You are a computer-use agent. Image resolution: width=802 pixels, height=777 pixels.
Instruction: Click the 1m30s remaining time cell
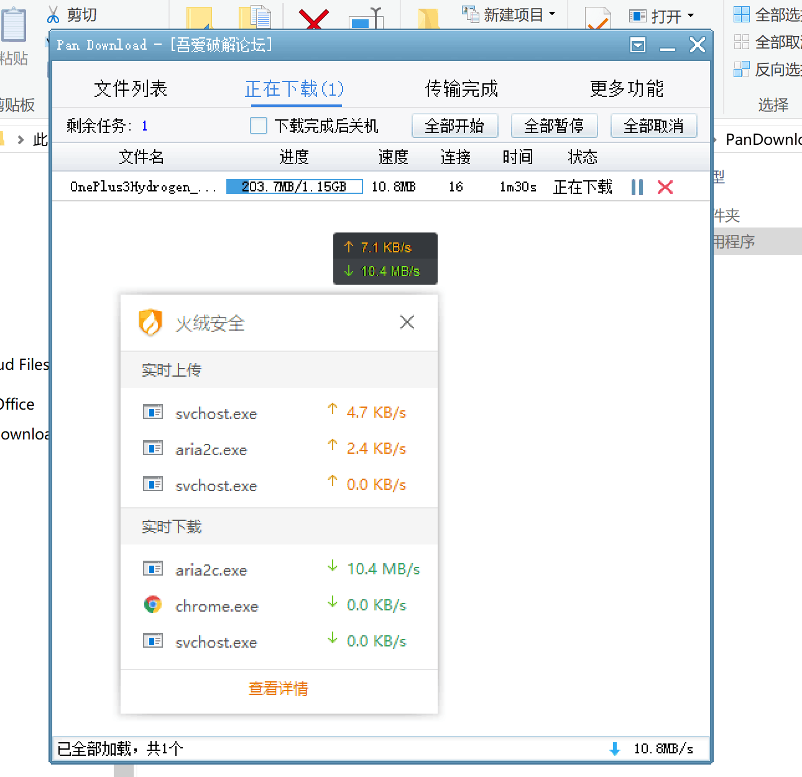point(518,186)
